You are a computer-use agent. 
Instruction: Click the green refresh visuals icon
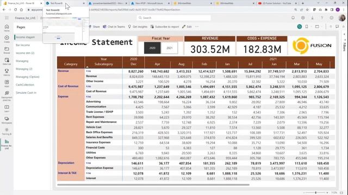300,27
